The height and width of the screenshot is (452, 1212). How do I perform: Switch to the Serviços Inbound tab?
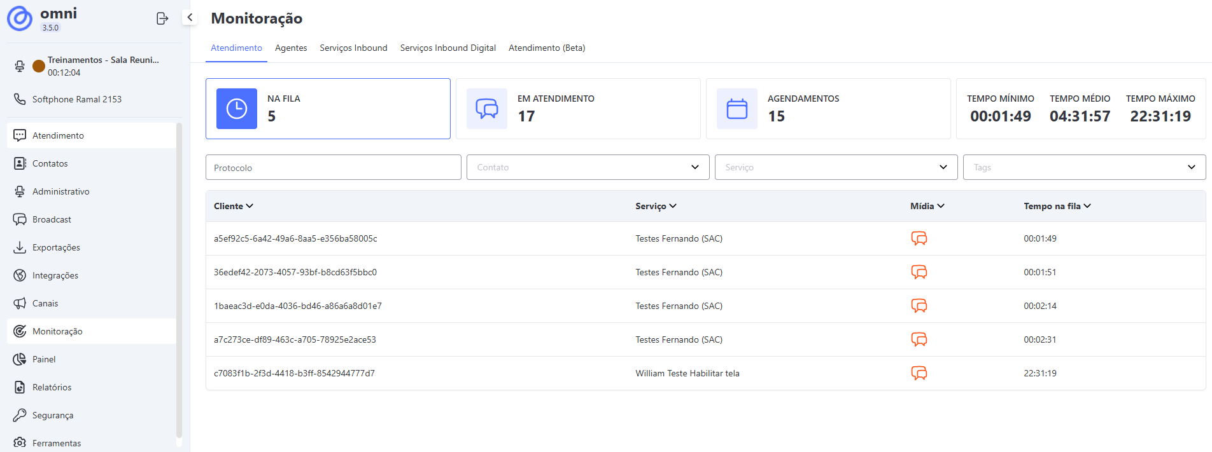point(353,48)
